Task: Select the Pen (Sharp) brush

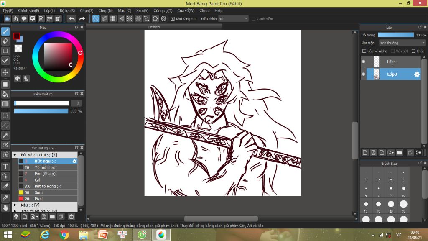Action: (48, 174)
